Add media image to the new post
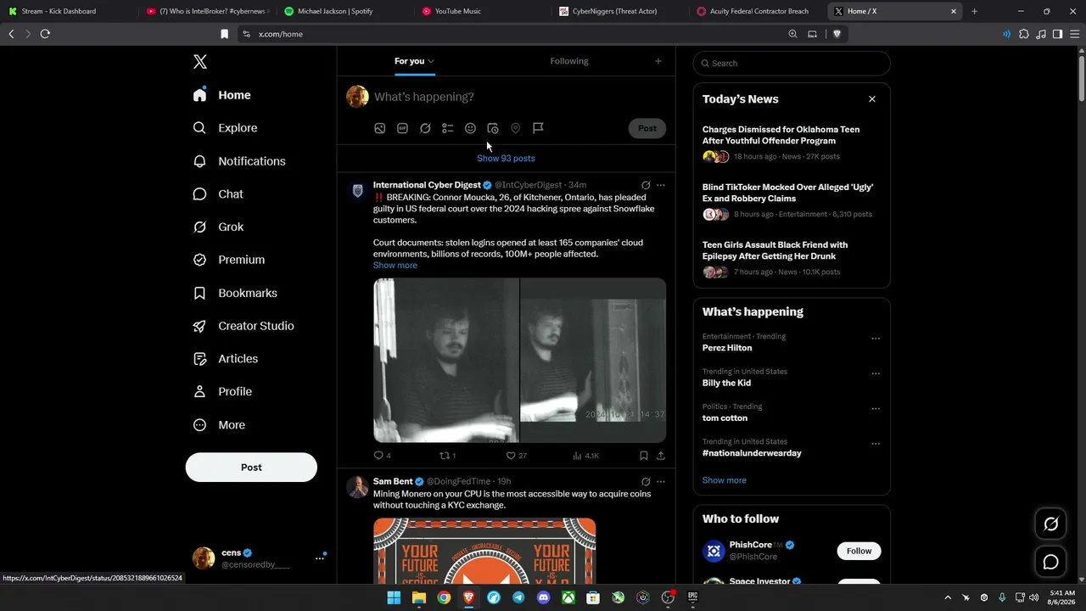This screenshot has width=1086, height=611. point(380,128)
